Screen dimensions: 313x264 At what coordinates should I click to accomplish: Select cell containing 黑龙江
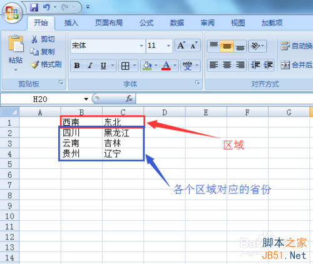coord(123,133)
